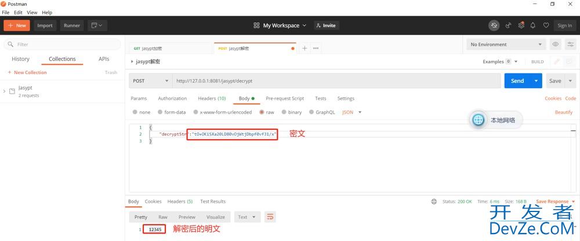Open the response Text format dropdown
The image size is (580, 241).
point(247,217)
